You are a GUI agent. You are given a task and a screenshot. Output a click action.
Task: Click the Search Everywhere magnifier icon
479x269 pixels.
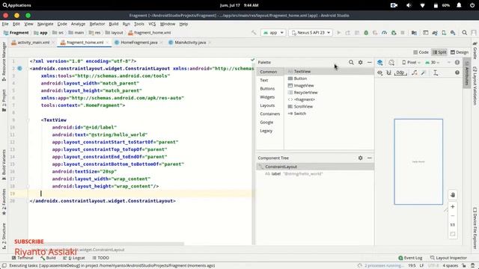(464, 33)
